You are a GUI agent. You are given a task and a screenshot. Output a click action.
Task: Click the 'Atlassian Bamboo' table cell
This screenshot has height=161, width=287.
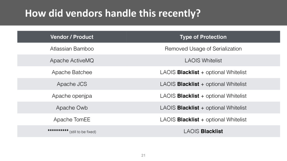pyautogui.click(x=72, y=49)
